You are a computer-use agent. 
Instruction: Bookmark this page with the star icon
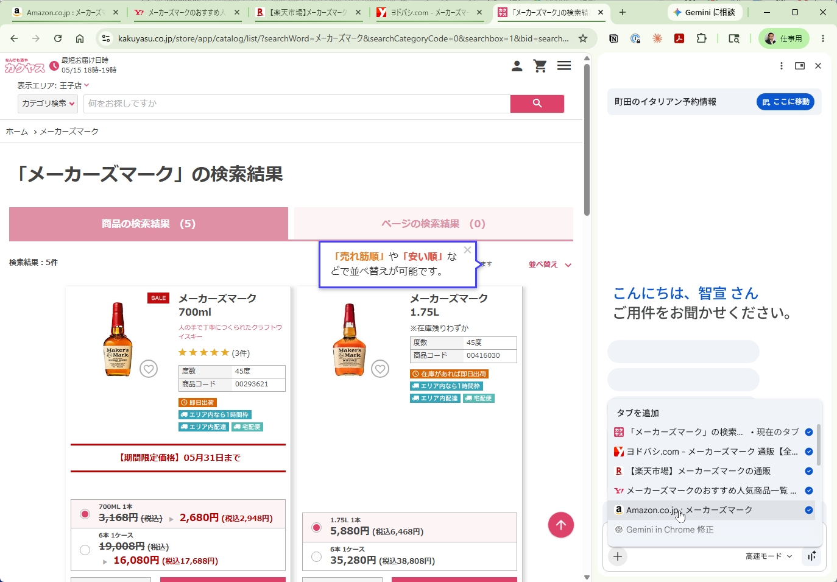coord(583,38)
